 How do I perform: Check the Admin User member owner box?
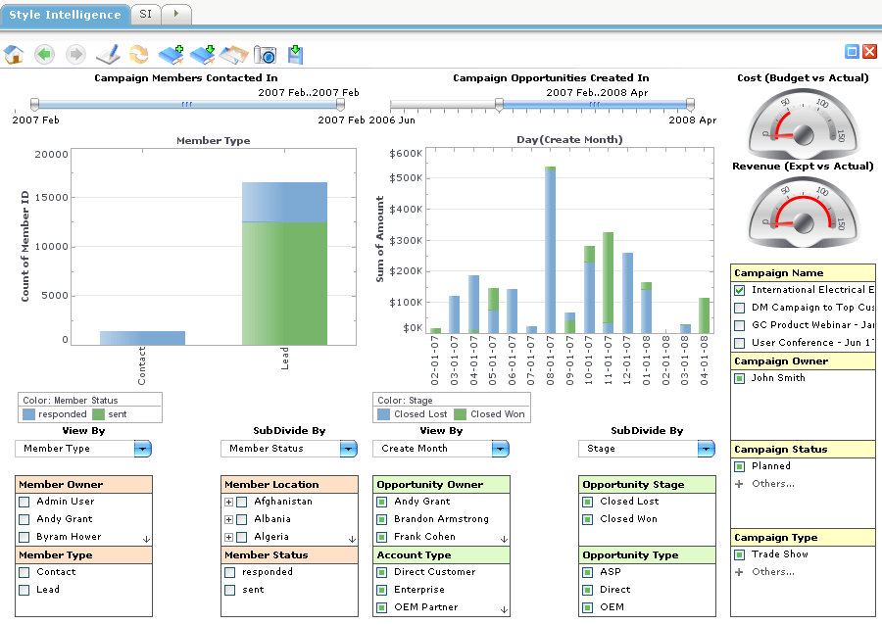[24, 502]
